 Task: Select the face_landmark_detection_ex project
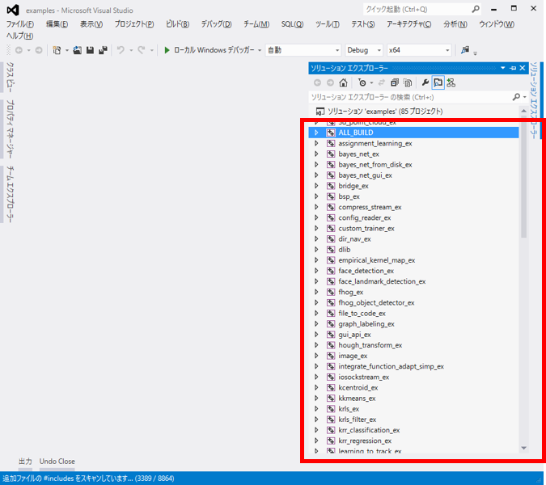coord(382,281)
